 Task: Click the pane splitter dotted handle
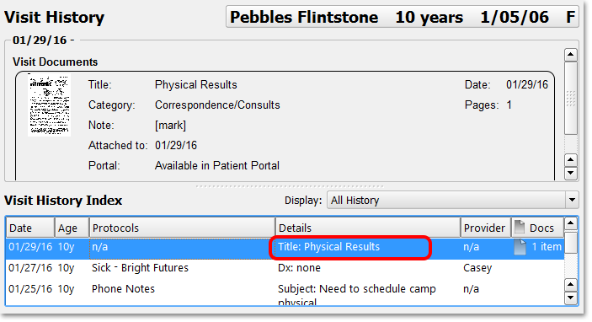click(290, 186)
